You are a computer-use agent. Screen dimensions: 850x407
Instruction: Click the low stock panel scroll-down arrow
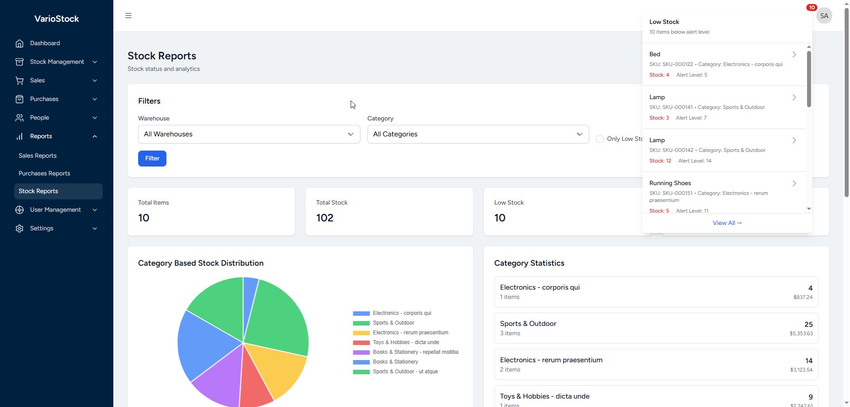pyautogui.click(x=809, y=209)
